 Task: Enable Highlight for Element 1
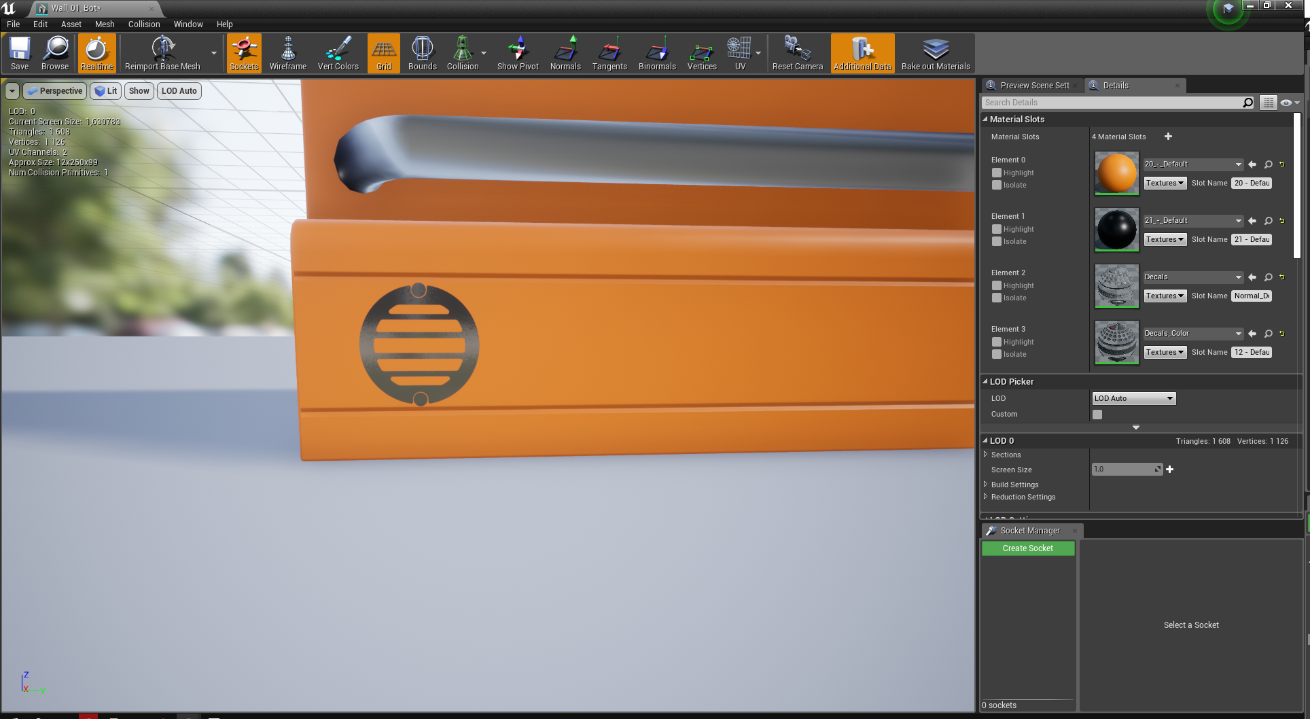coord(997,229)
